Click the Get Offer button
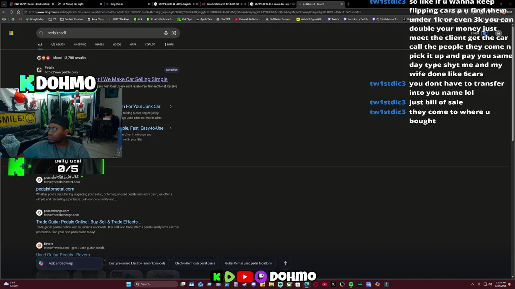The width and height of the screenshot is (515, 289). click(172, 70)
